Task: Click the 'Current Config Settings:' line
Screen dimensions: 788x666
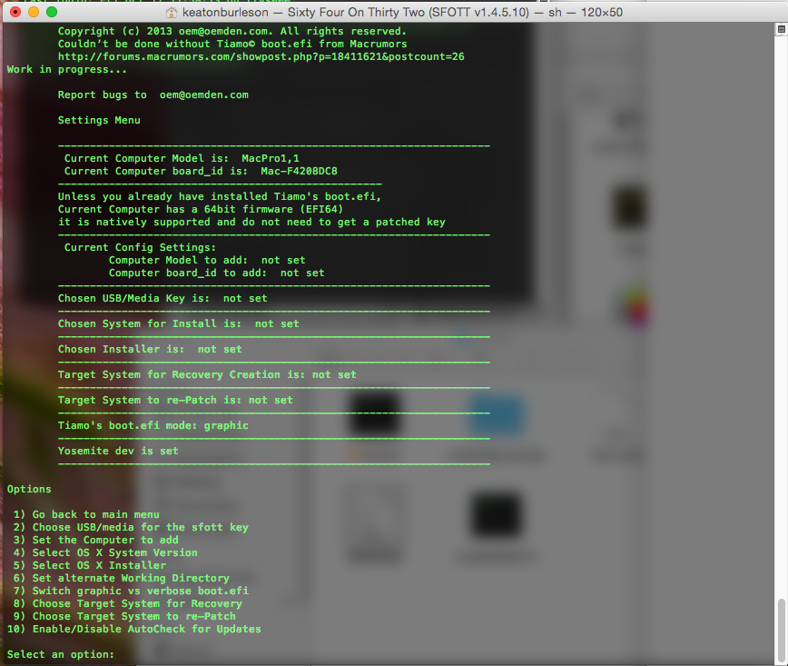Action: coord(140,247)
